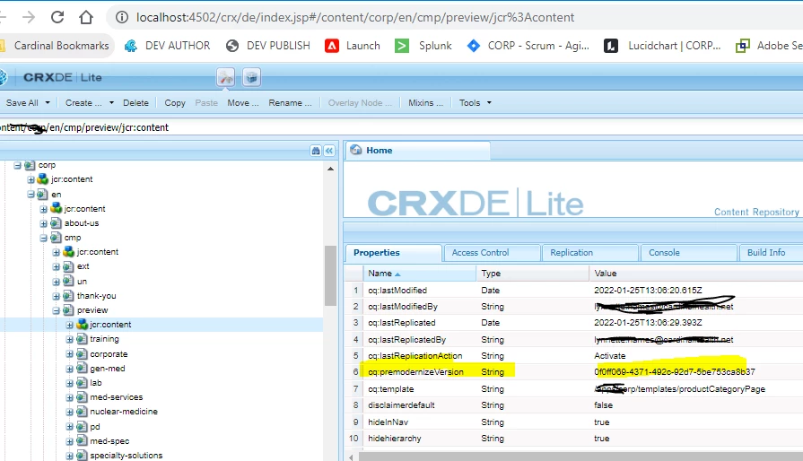This screenshot has height=461, width=803.
Task: Select jcr:content under preview
Action: click(110, 325)
